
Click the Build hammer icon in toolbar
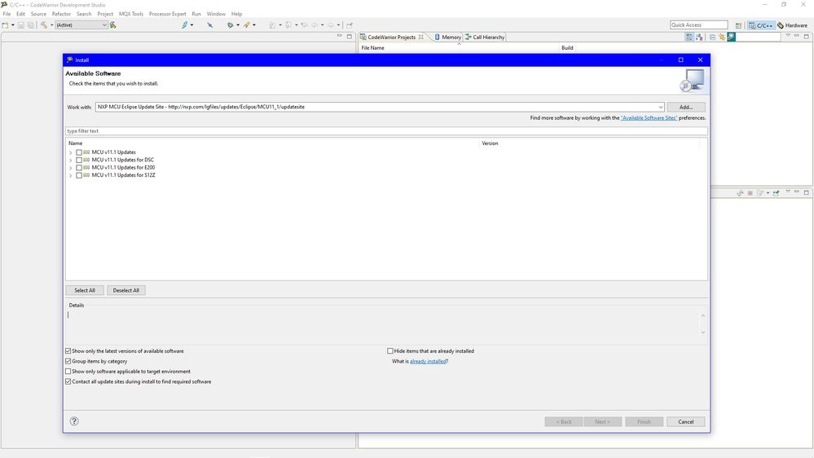click(44, 25)
